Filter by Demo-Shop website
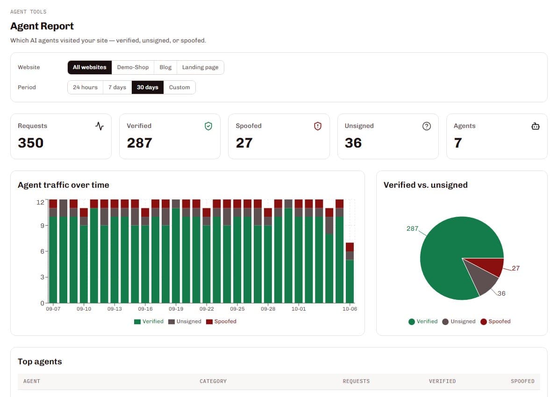 click(133, 67)
